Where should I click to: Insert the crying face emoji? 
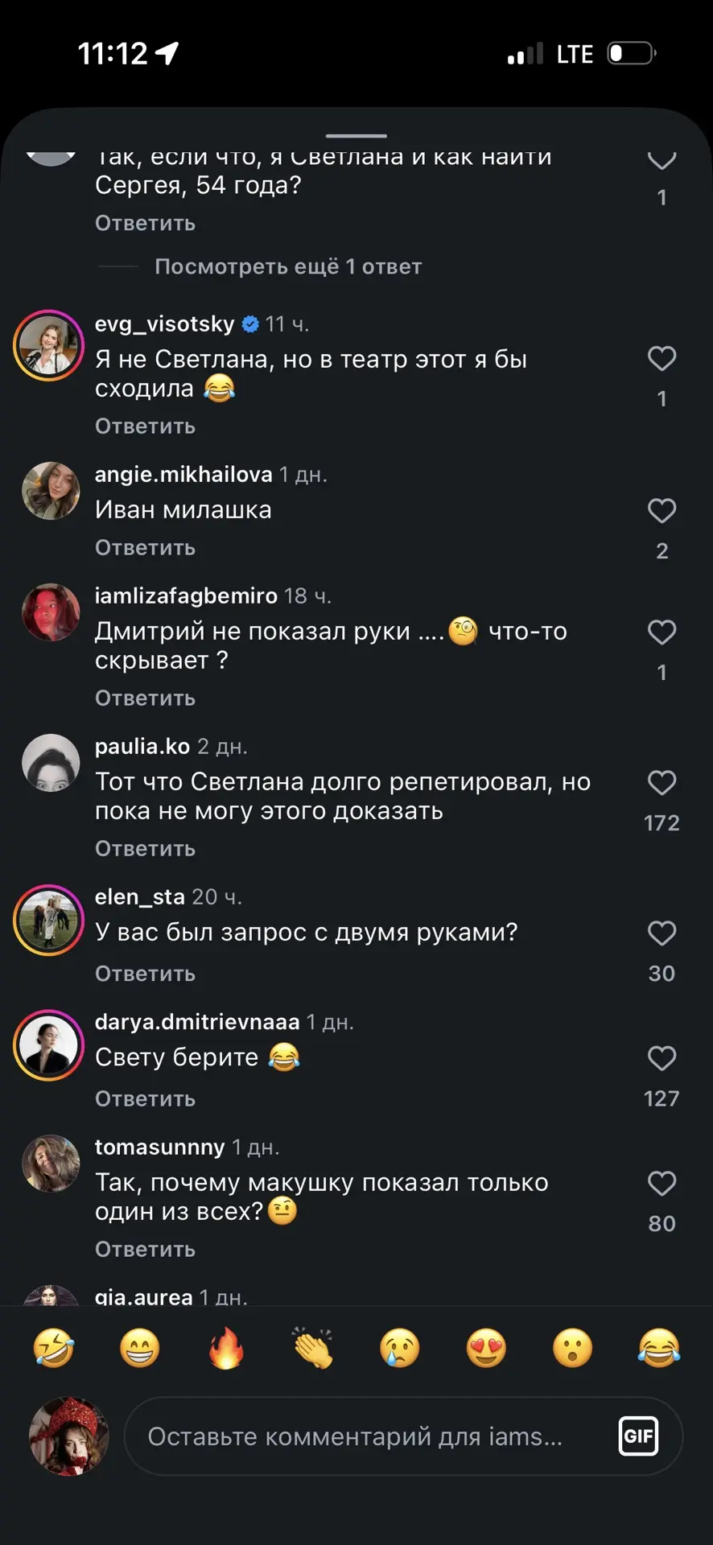click(400, 1348)
